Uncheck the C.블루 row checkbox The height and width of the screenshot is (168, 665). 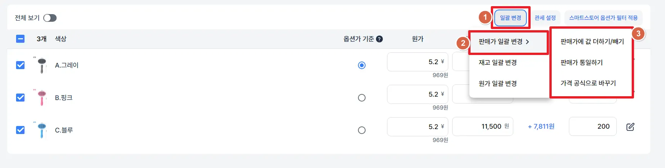(x=20, y=130)
